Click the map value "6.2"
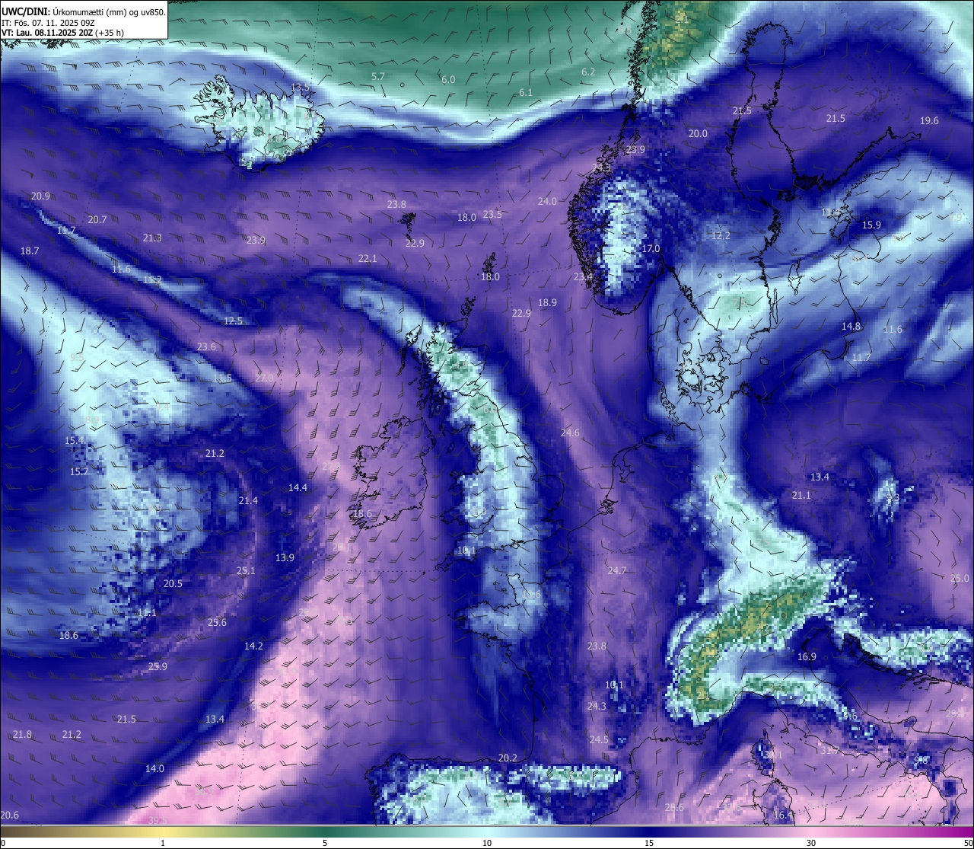The width and height of the screenshot is (974, 849). pyautogui.click(x=588, y=72)
